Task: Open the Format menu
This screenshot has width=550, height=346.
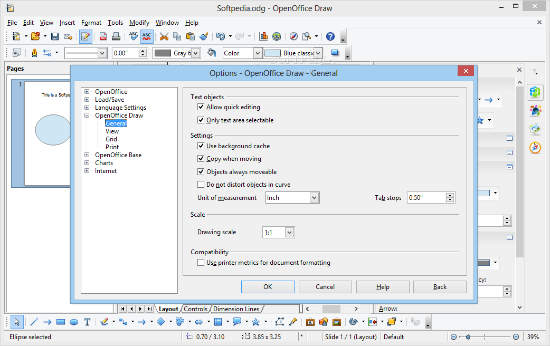Action: coord(91,23)
